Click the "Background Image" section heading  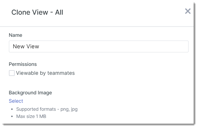(30, 93)
